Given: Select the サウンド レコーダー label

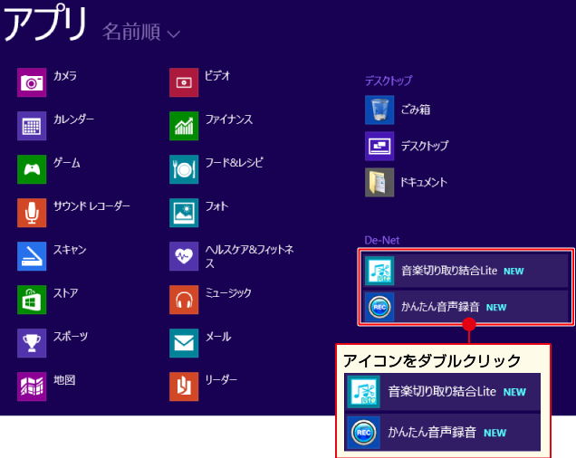Looking at the screenshot, I should [91, 206].
